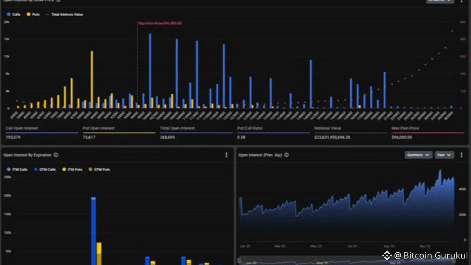Click yellow Puts legend dot

(x=28, y=14)
